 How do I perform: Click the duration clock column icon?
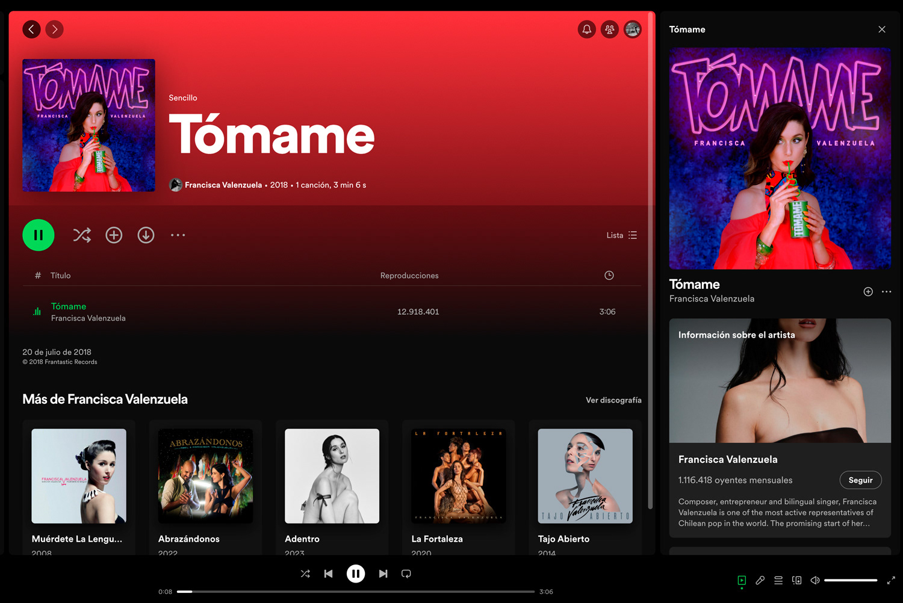click(609, 276)
